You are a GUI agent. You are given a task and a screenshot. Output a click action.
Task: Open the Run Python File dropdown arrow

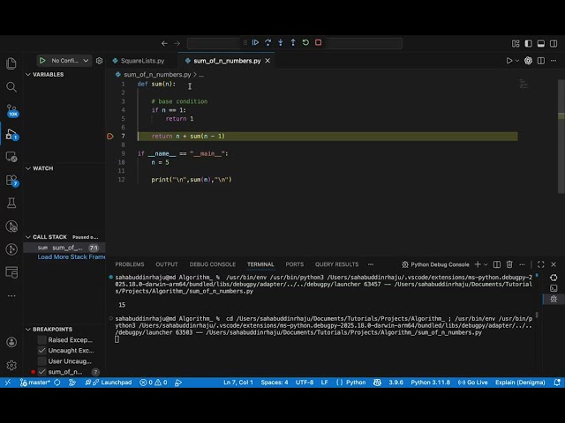pos(517,61)
